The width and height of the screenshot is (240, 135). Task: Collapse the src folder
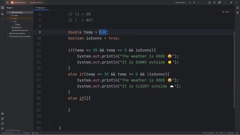pos(10,21)
